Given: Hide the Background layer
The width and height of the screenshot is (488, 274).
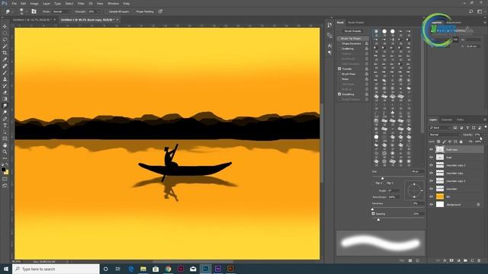Looking at the screenshot, I should (x=432, y=205).
